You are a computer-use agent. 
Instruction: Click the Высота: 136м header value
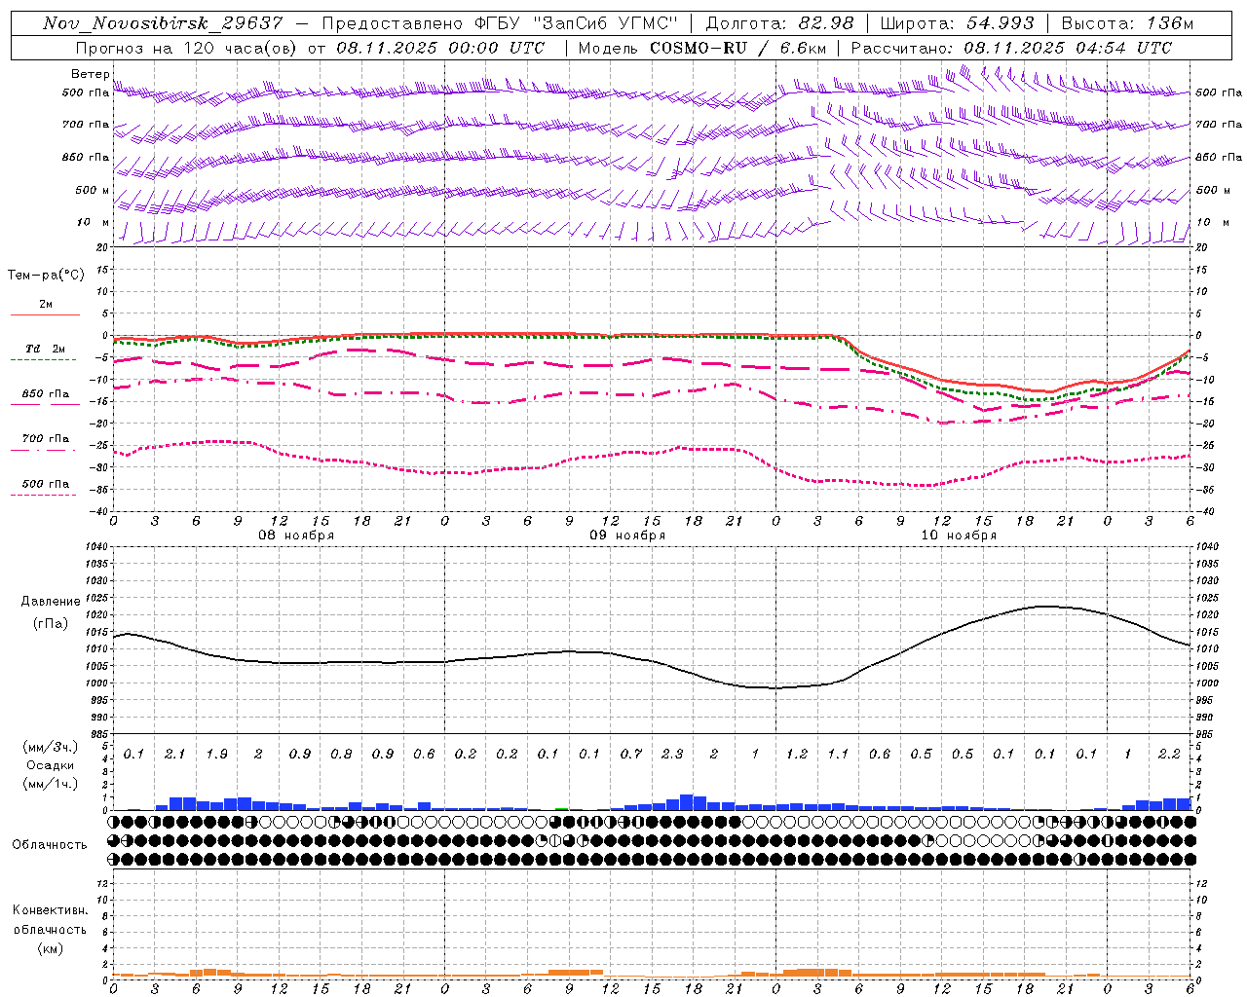1127,23
